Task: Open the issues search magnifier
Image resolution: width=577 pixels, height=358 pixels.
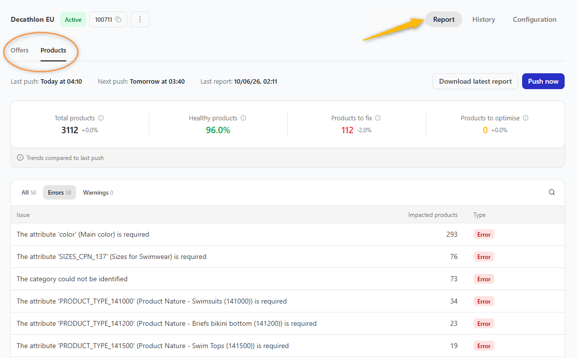Action: coord(552,192)
